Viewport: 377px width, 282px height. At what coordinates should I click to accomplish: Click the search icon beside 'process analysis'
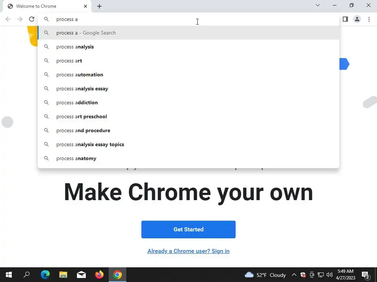tap(46, 47)
